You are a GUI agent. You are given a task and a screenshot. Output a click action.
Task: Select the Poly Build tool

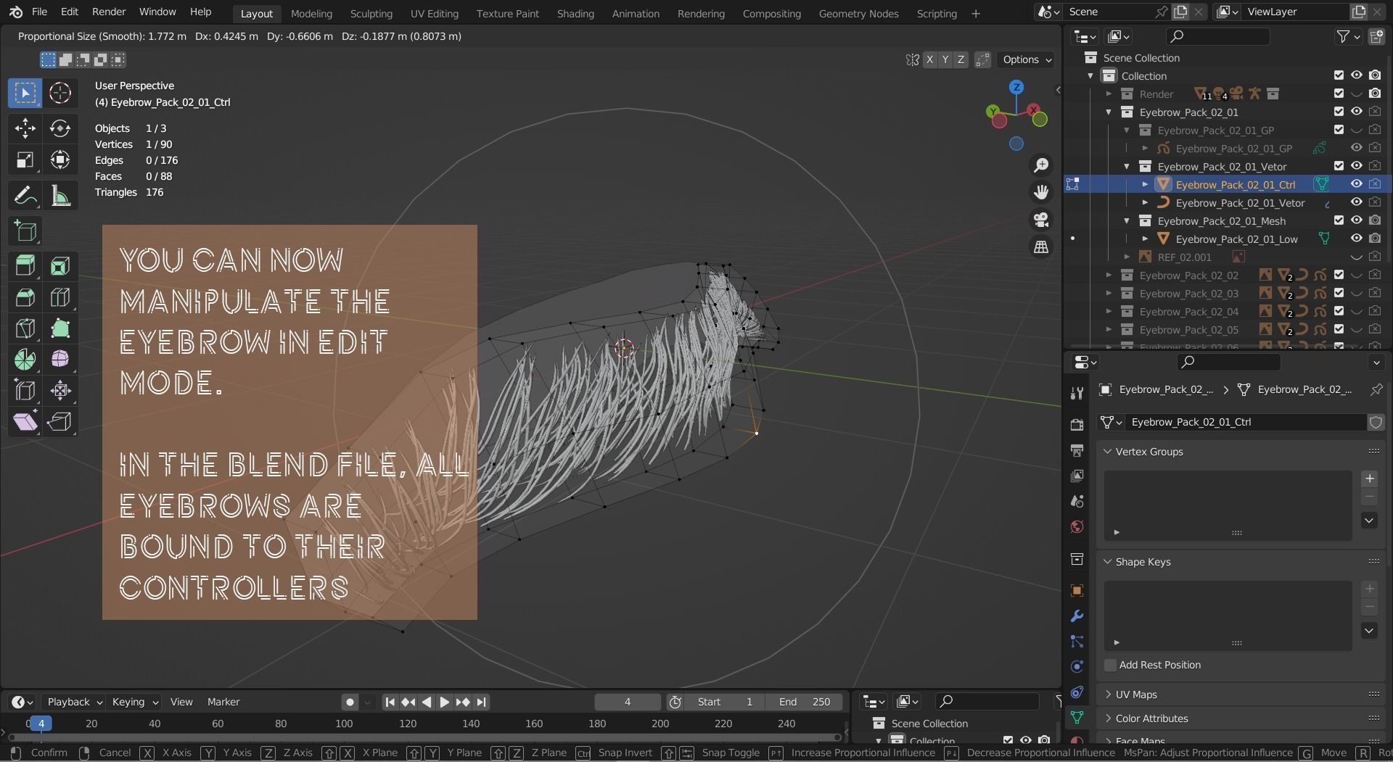(x=60, y=328)
